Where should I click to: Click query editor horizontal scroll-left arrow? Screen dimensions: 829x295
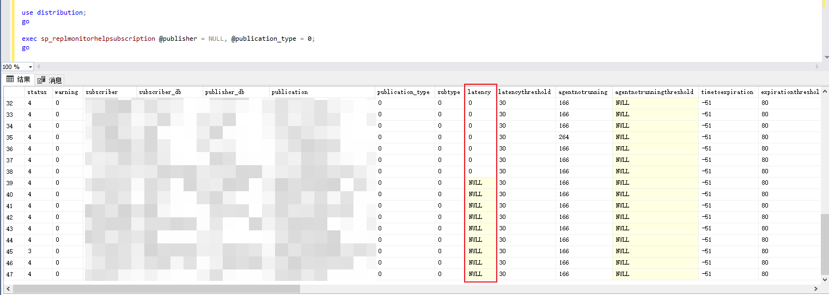[39, 67]
